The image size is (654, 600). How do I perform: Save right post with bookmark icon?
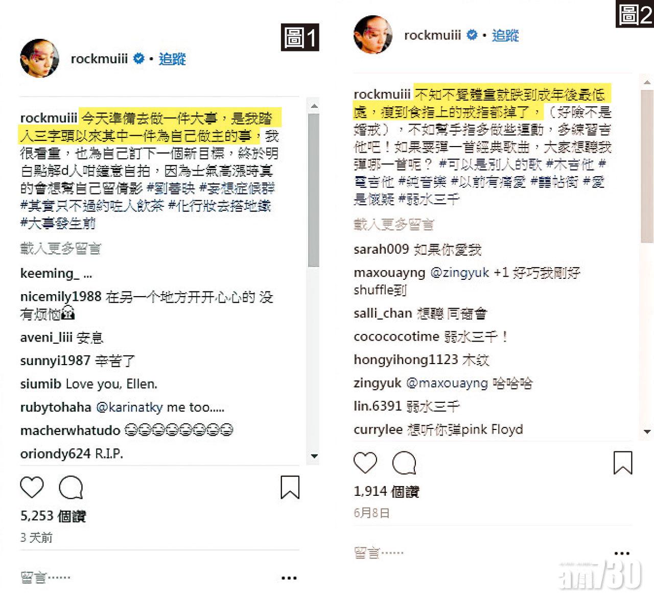point(623,463)
